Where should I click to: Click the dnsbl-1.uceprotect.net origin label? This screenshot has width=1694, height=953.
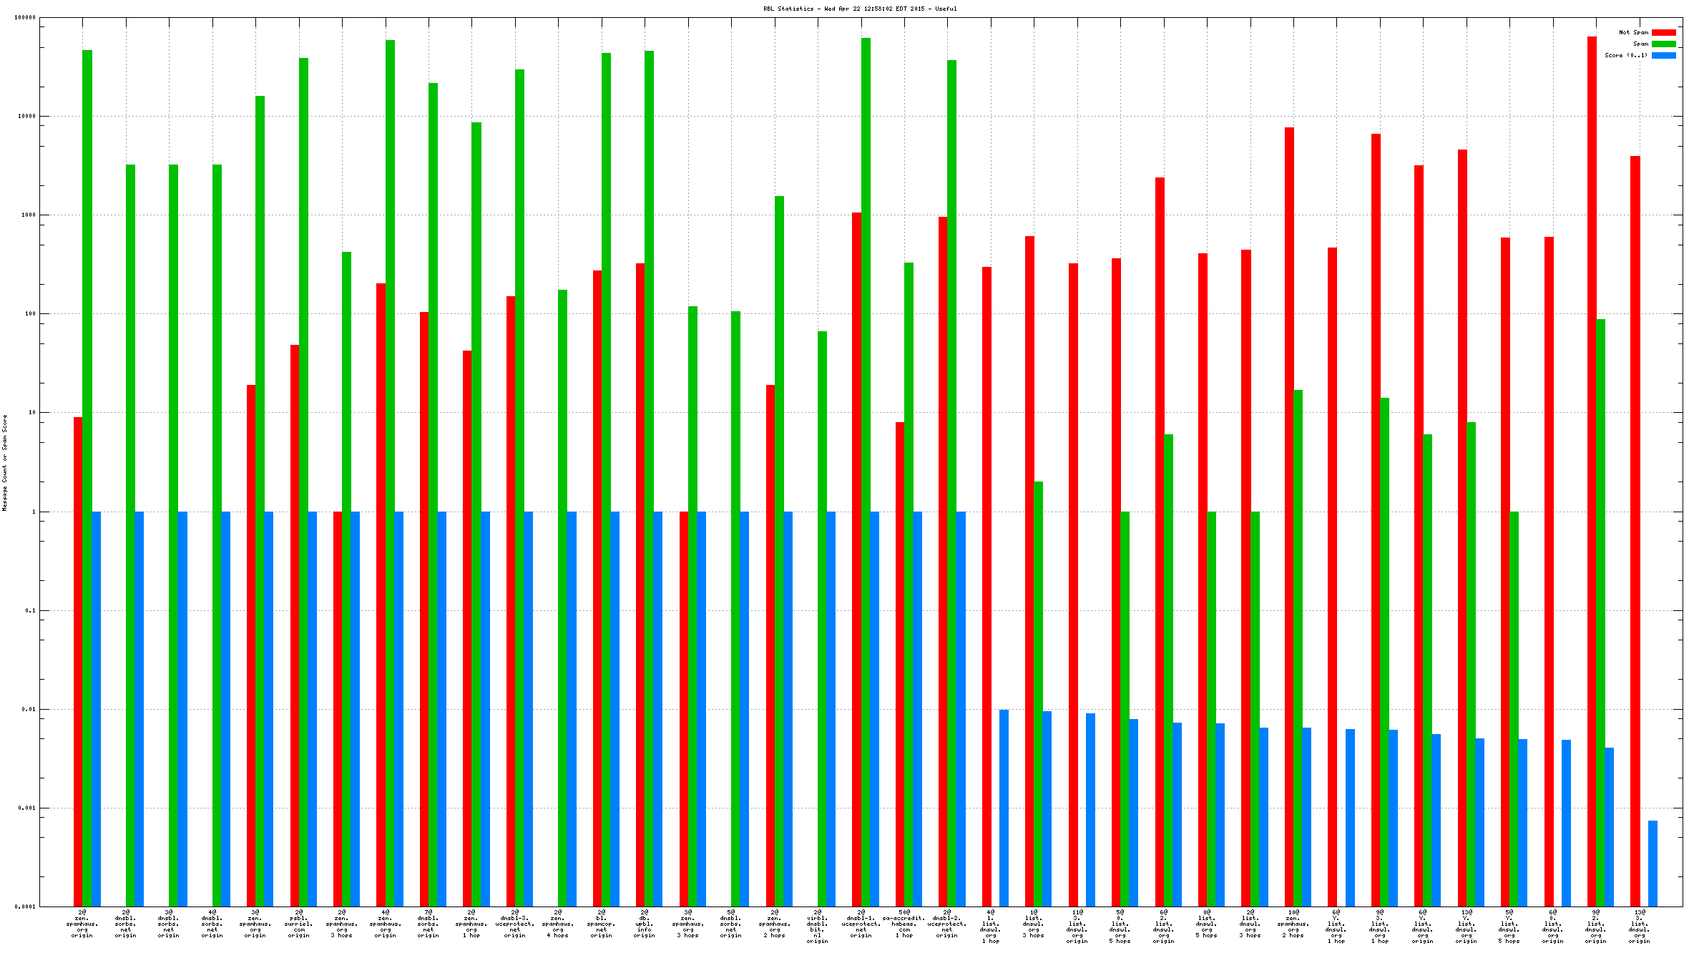[x=861, y=924]
